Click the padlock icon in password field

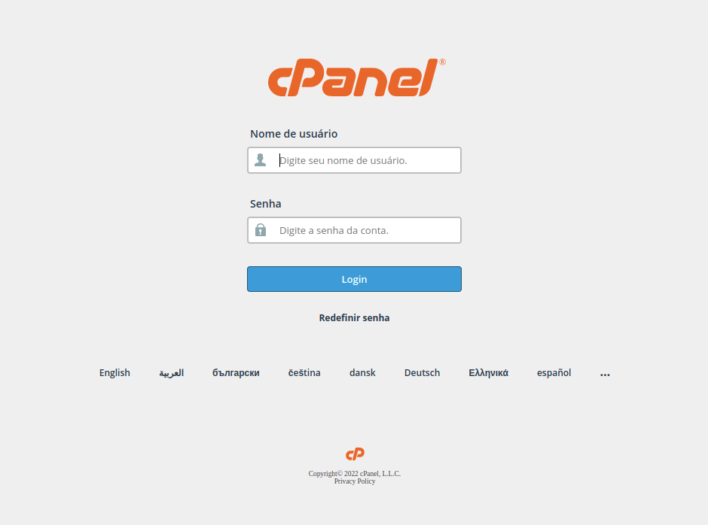coord(261,229)
